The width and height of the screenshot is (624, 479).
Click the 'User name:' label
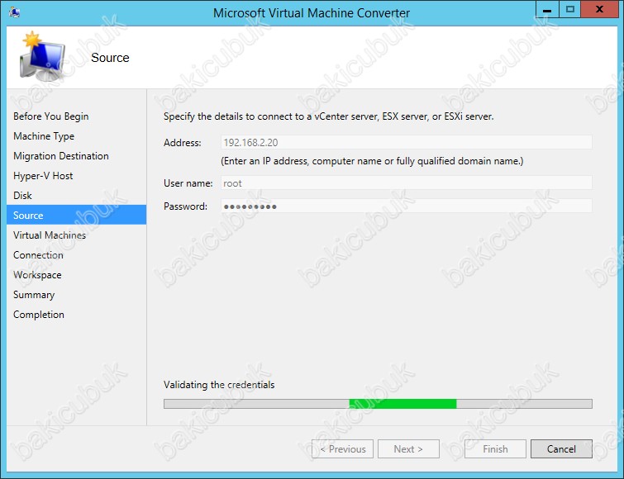188,183
